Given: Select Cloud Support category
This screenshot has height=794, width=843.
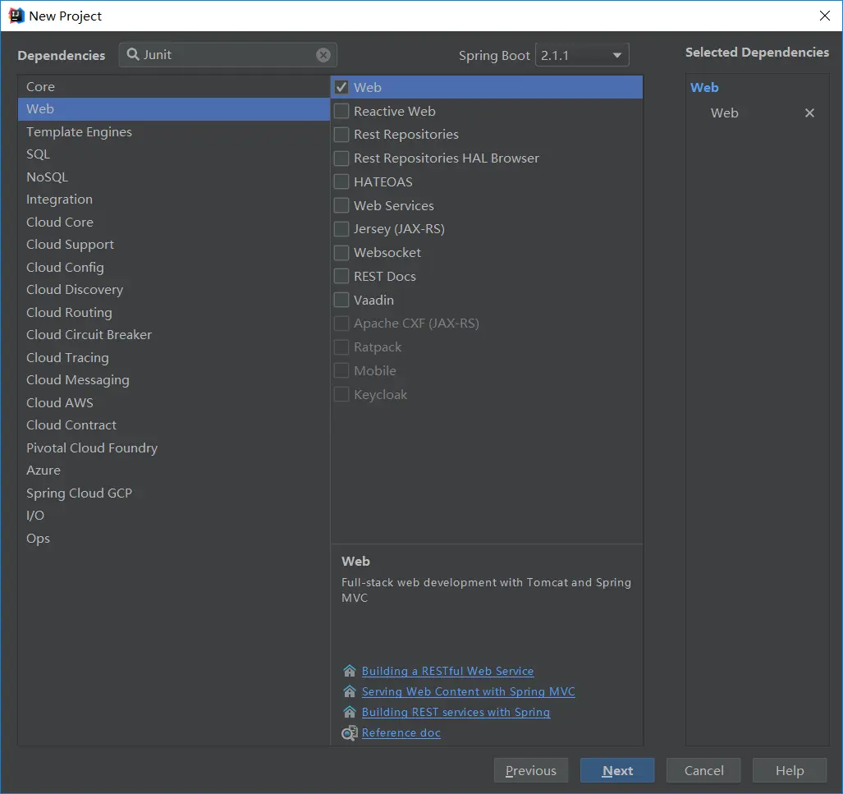Looking at the screenshot, I should (174, 245).
